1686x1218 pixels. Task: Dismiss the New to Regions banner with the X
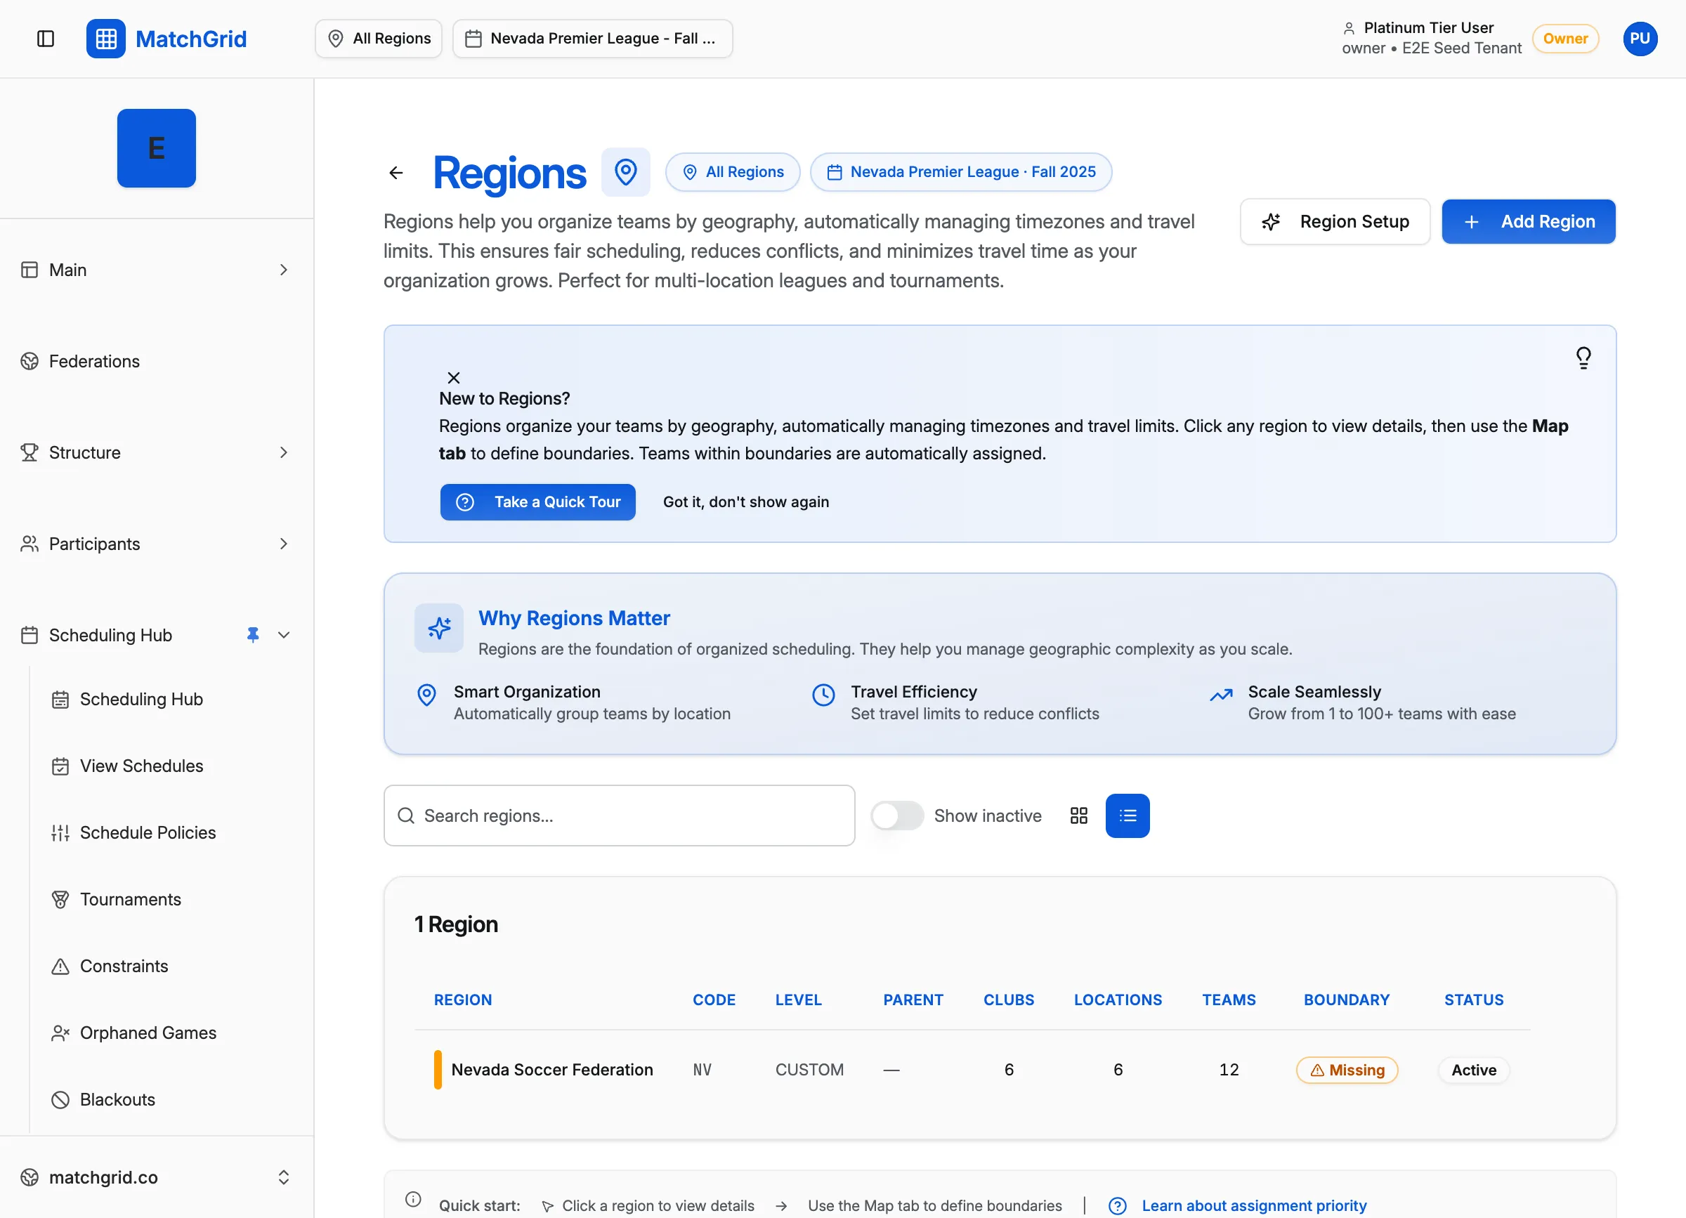coord(455,376)
